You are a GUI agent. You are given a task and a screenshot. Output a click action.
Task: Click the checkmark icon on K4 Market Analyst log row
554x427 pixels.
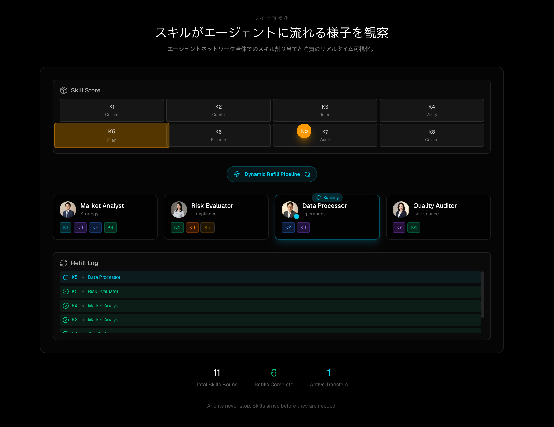coord(66,306)
